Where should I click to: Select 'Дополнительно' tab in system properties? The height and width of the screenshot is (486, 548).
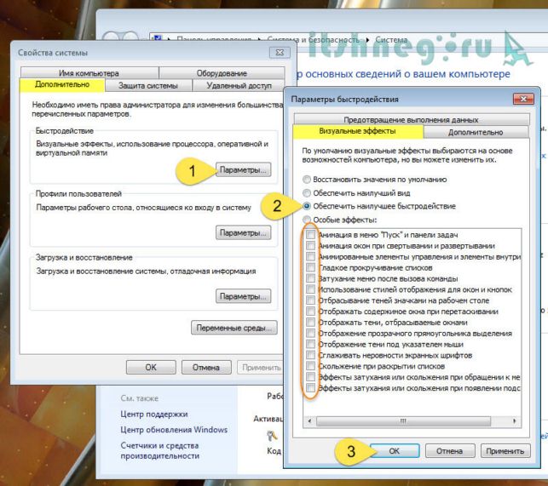click(x=62, y=85)
